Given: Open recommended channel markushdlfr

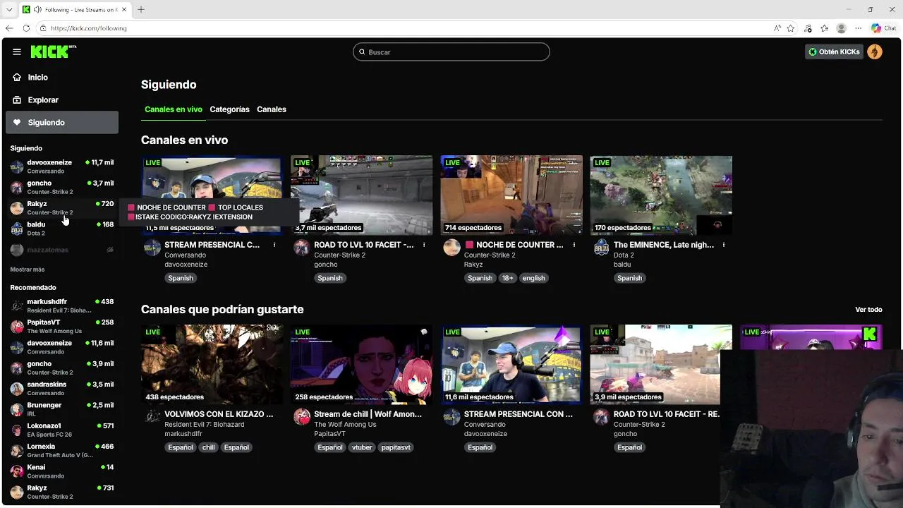Looking at the screenshot, I should (62, 306).
